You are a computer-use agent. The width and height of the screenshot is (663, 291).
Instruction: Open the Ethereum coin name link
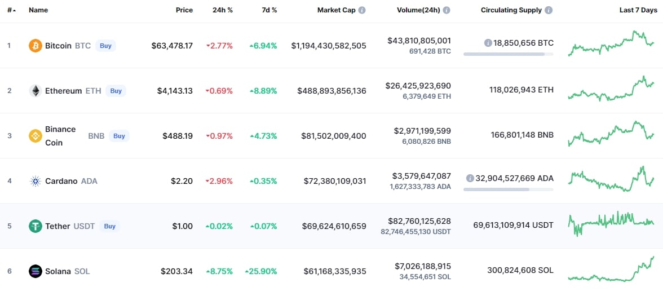[x=63, y=90]
